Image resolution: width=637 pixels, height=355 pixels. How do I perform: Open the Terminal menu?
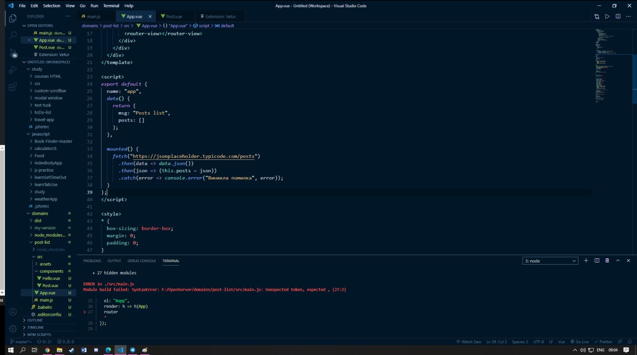pyautogui.click(x=111, y=5)
